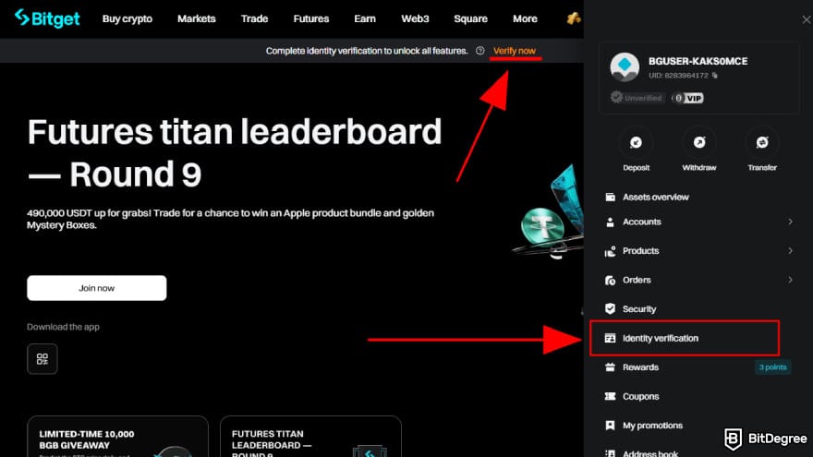Screen dimensions: 813x457
Task: Open the Buy crypto menu
Action: tap(127, 18)
